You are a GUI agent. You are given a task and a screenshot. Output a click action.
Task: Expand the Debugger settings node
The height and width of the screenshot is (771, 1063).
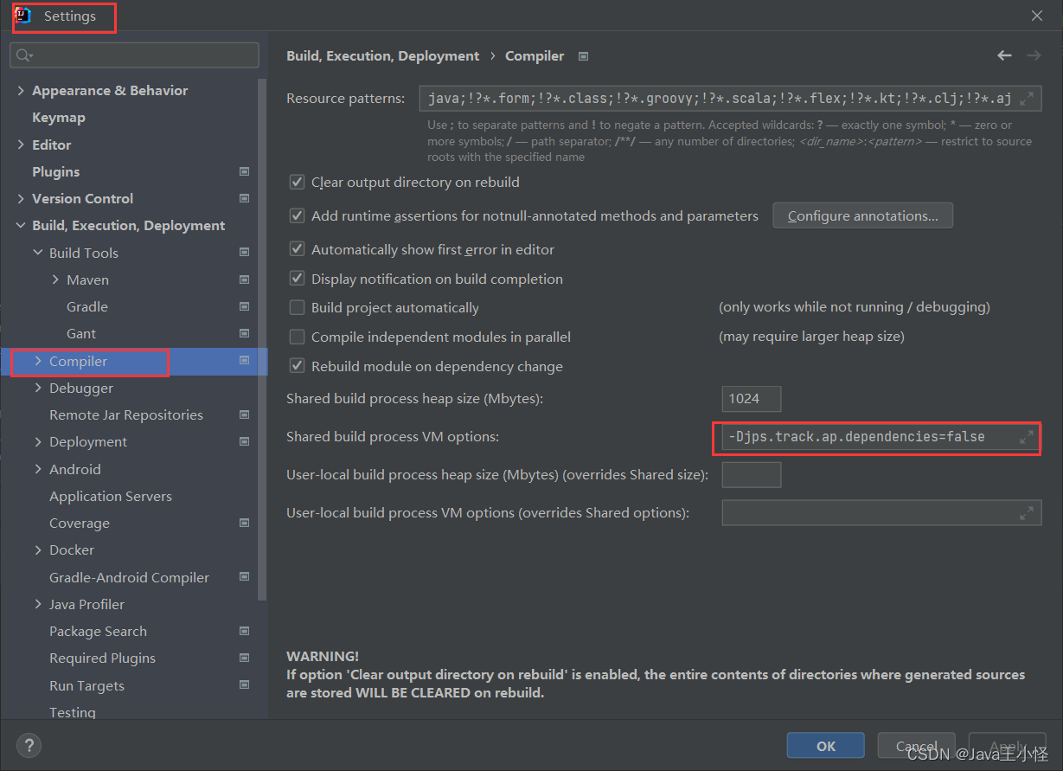[37, 388]
